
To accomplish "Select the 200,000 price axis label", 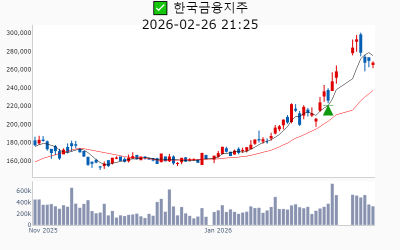I will coord(19,124).
